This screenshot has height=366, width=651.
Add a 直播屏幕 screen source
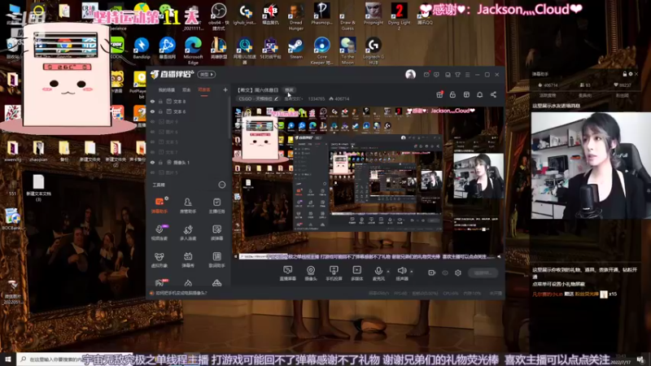[x=288, y=273]
